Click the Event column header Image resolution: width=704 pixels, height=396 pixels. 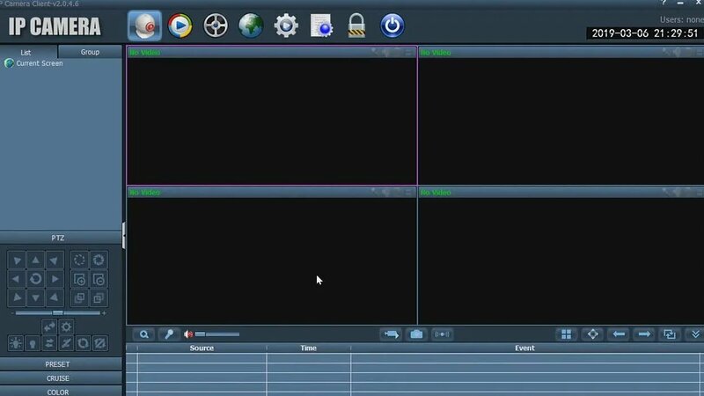[x=524, y=348]
